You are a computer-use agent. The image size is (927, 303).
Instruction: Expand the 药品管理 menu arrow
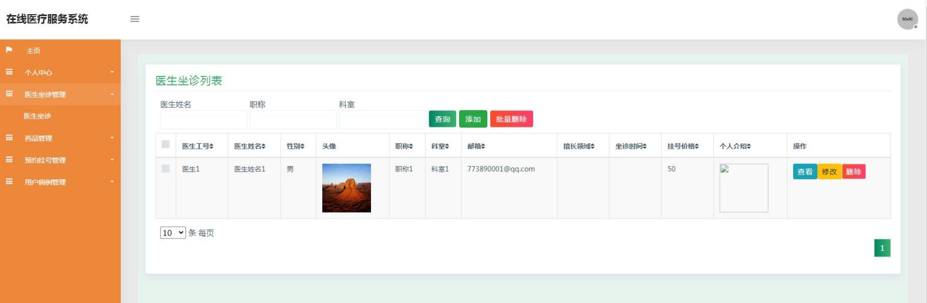pyautogui.click(x=112, y=138)
